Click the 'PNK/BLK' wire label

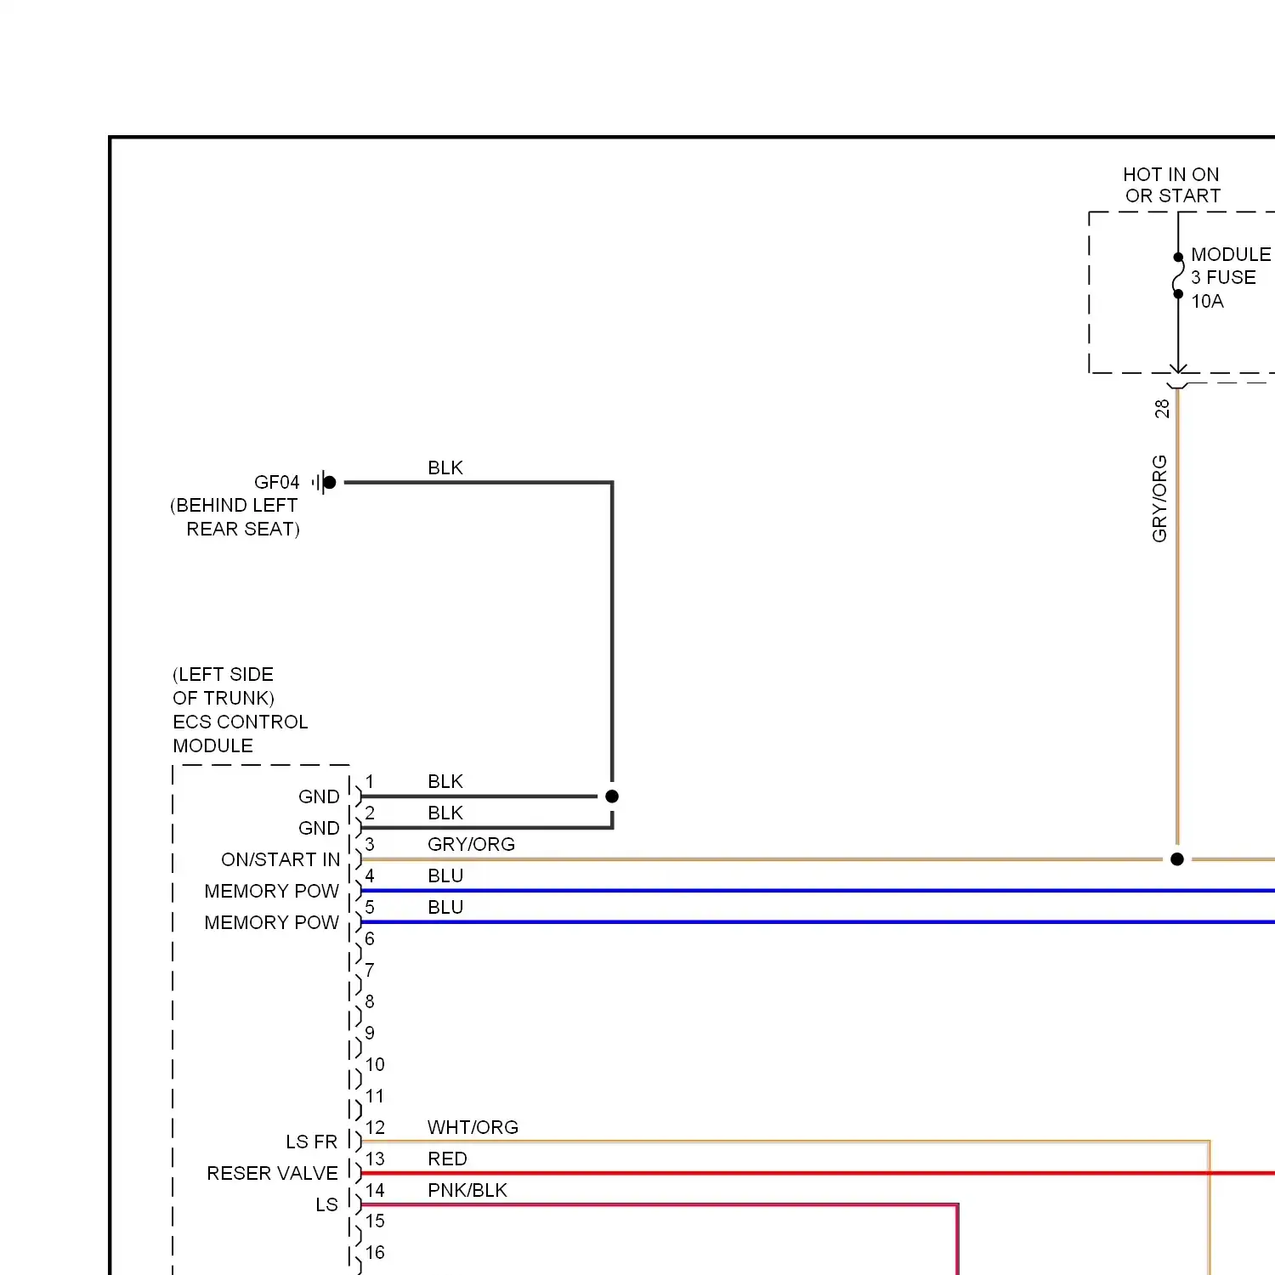[x=467, y=1190]
